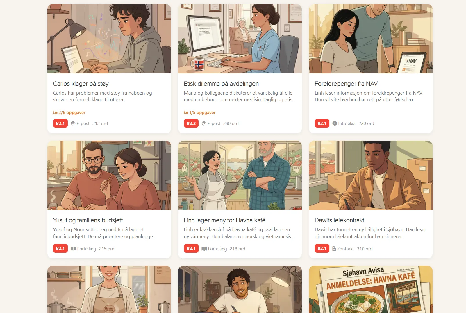Screen dimensions: 466x313
Task: Select the Linh lager meny kafé illustration
Action: [240, 175]
